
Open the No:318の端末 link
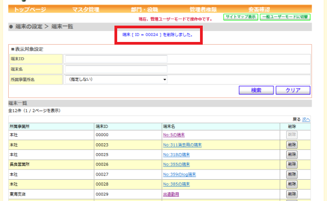pos(177,155)
